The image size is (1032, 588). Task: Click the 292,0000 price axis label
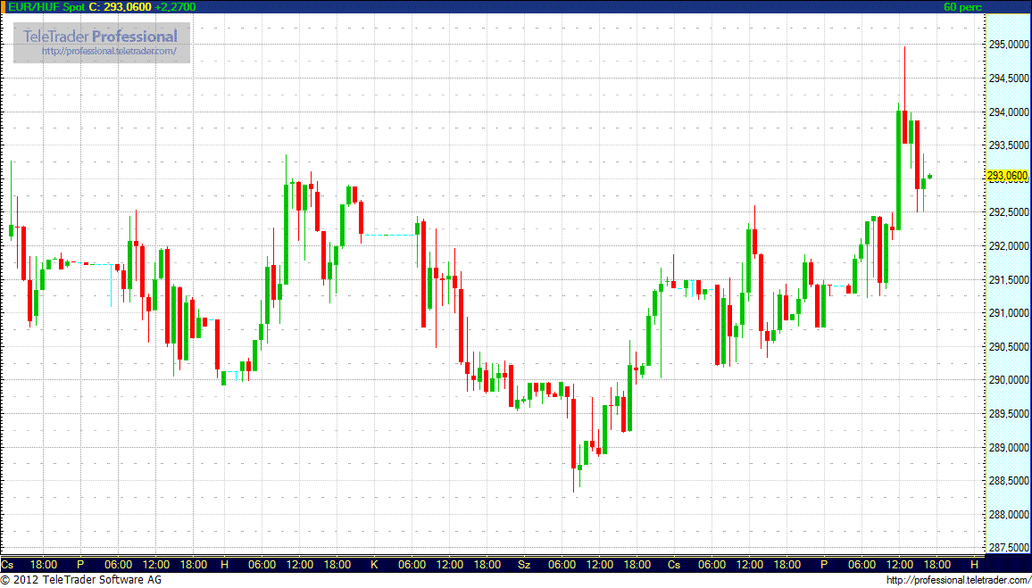coord(1008,246)
